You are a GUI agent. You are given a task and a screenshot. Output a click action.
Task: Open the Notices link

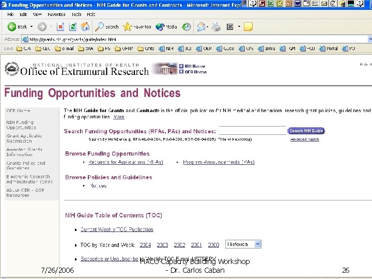pos(98,186)
